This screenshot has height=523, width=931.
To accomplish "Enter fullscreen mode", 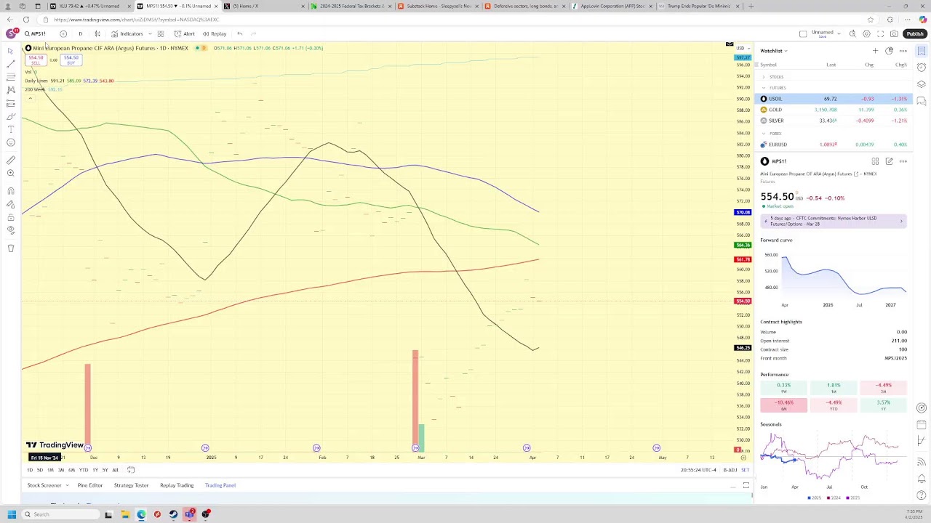I will click(x=880, y=33).
